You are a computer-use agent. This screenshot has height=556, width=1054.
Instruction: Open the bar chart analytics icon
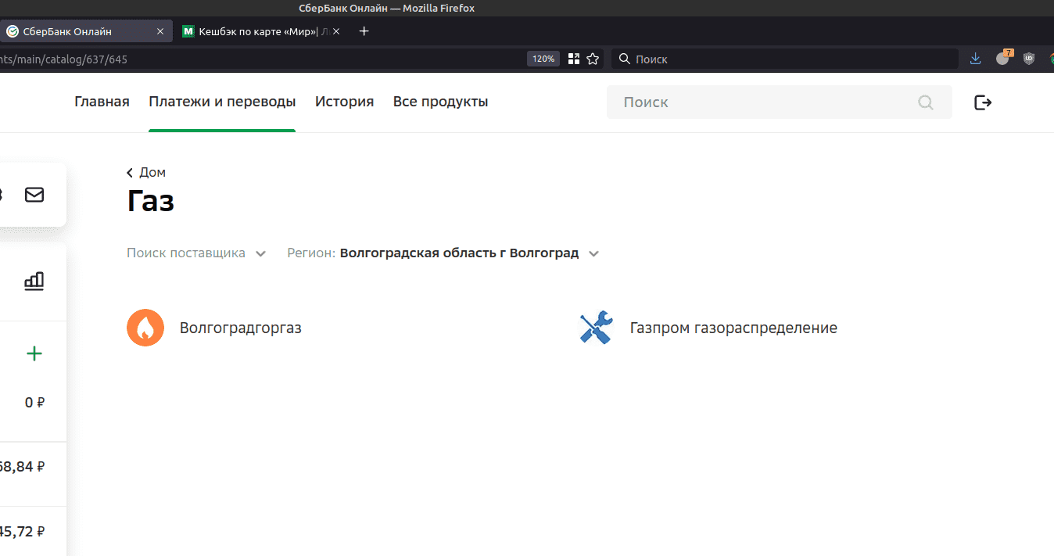pyautogui.click(x=34, y=282)
